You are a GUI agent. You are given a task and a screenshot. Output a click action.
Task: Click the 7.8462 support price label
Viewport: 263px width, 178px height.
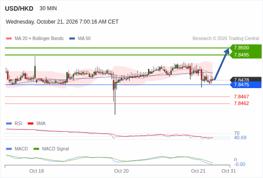pyautogui.click(x=242, y=103)
